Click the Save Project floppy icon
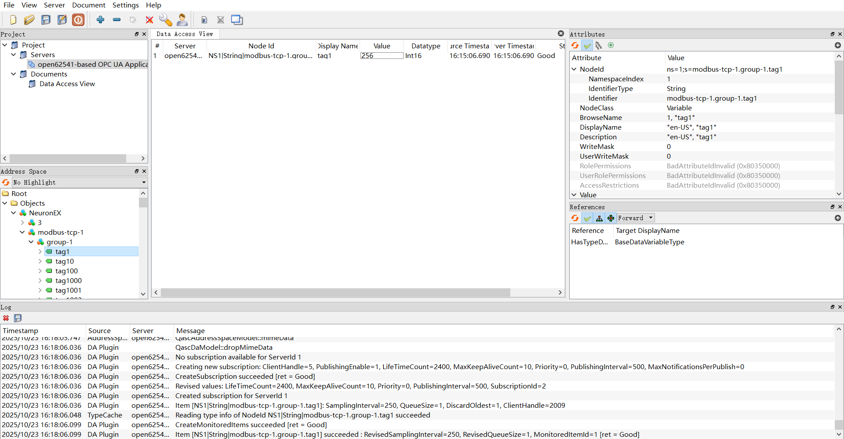 tap(46, 20)
